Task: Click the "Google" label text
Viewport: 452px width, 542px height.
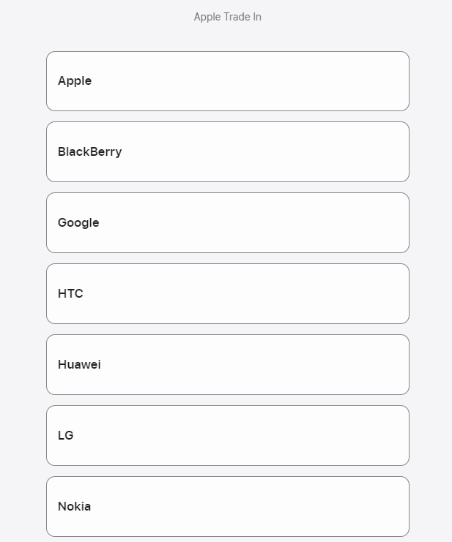Action: [78, 223]
